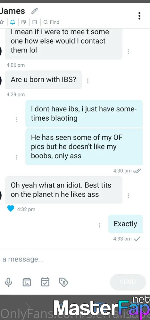Open the gallery icon in chat toolbar
The image size is (150, 320).
pos(35,22)
